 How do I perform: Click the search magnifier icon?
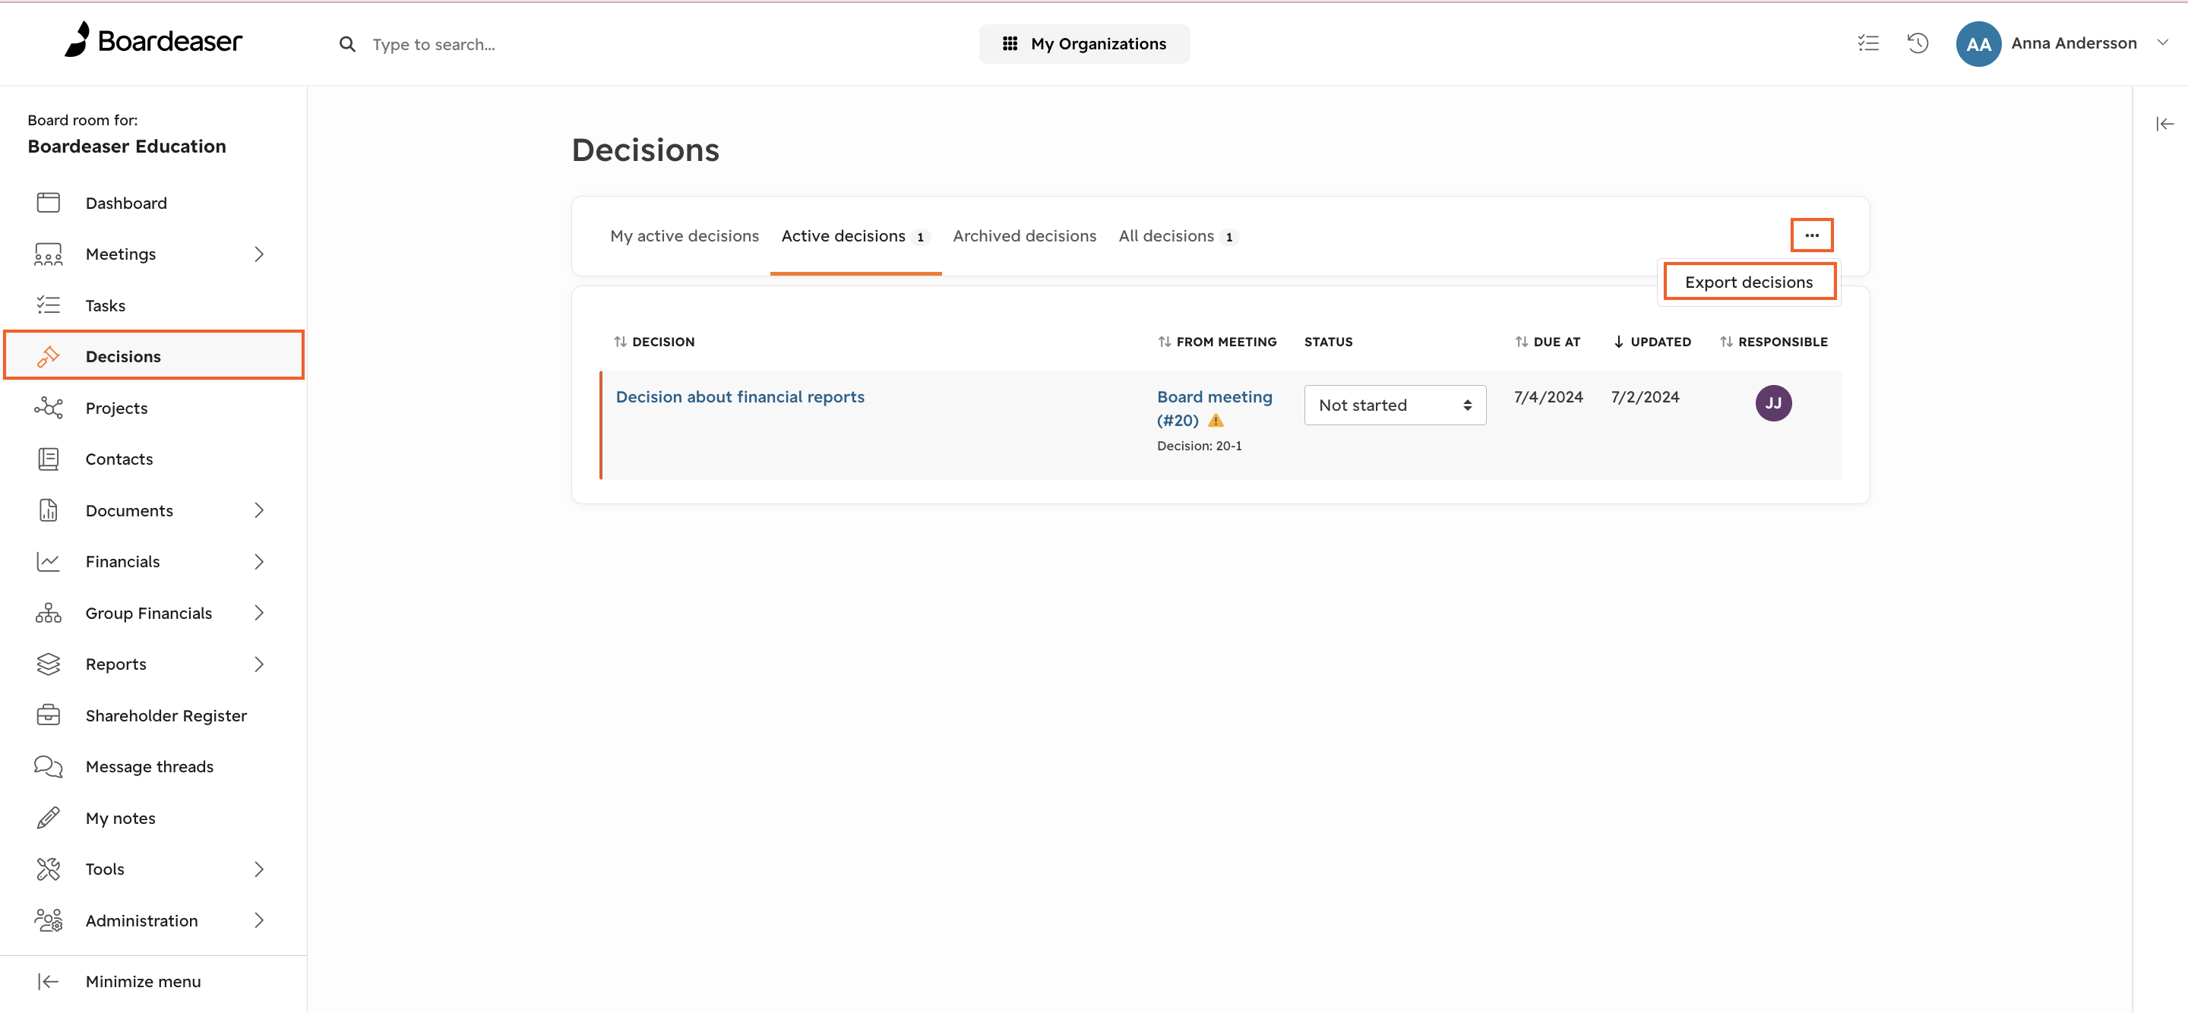click(347, 44)
